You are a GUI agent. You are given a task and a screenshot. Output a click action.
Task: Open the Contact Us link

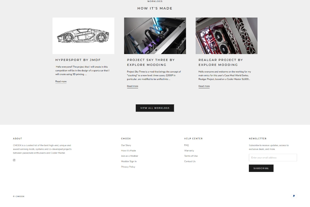pos(190,161)
